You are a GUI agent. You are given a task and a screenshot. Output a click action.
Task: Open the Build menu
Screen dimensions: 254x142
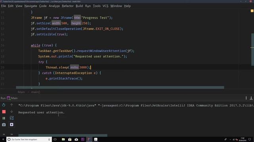pyautogui.click(x=79, y=6)
